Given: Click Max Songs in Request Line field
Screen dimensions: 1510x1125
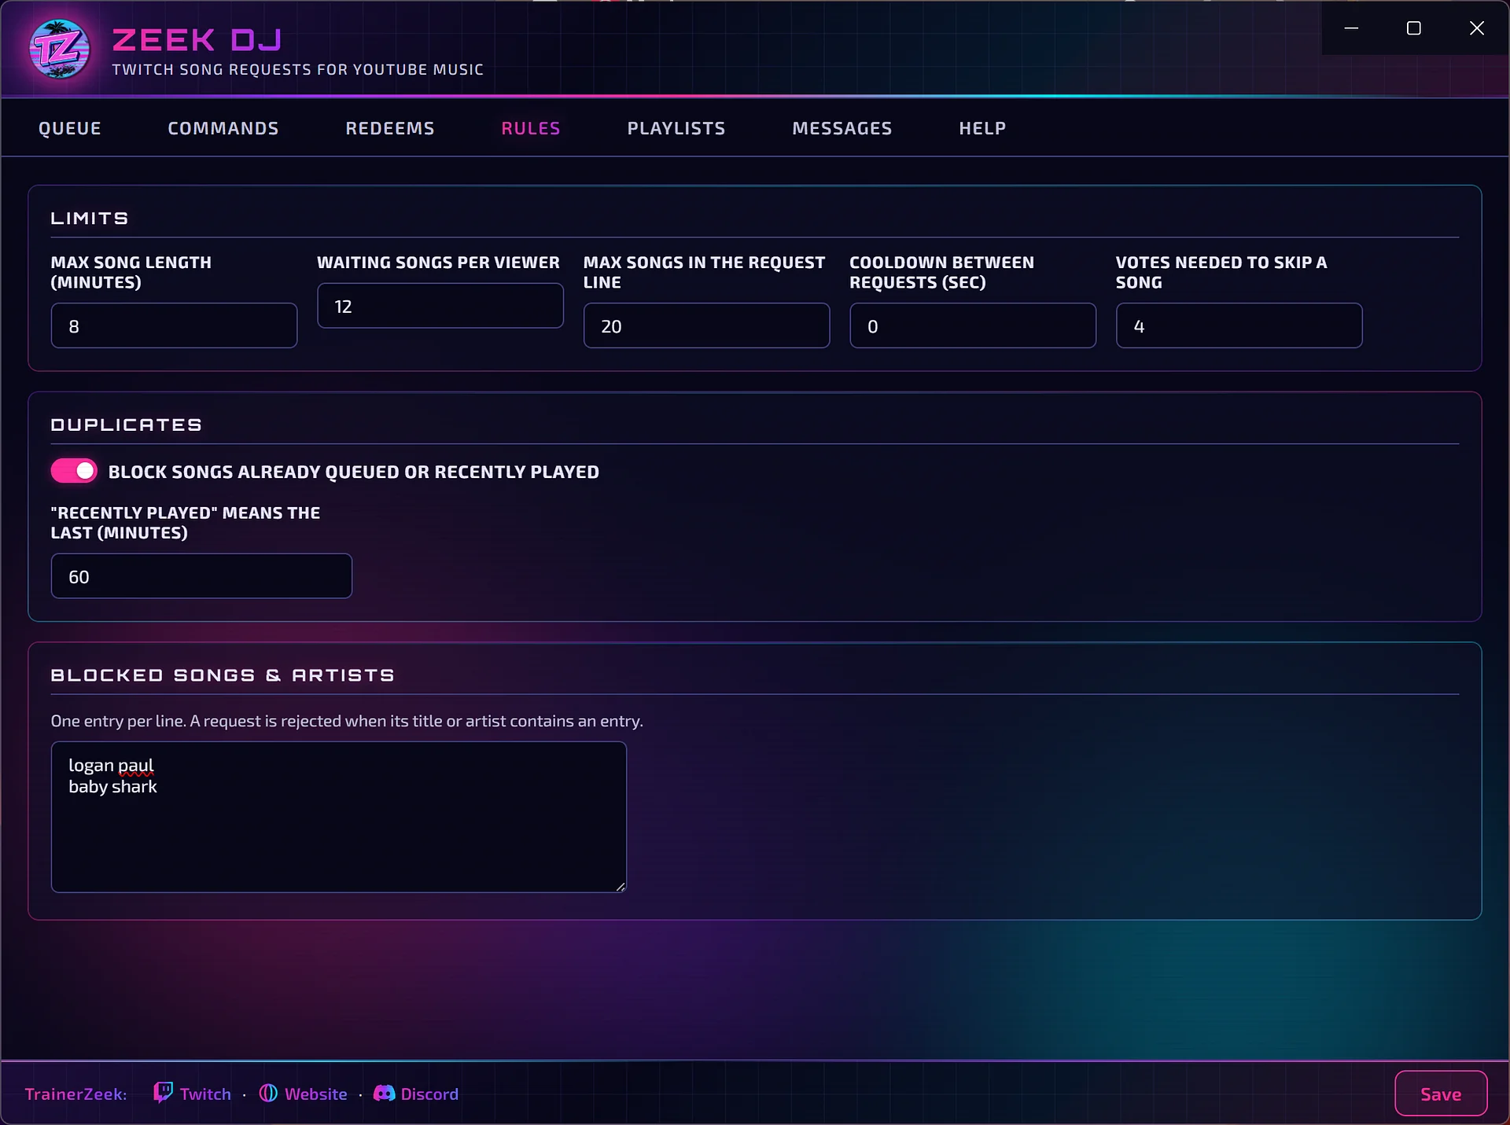Looking at the screenshot, I should [x=706, y=325].
